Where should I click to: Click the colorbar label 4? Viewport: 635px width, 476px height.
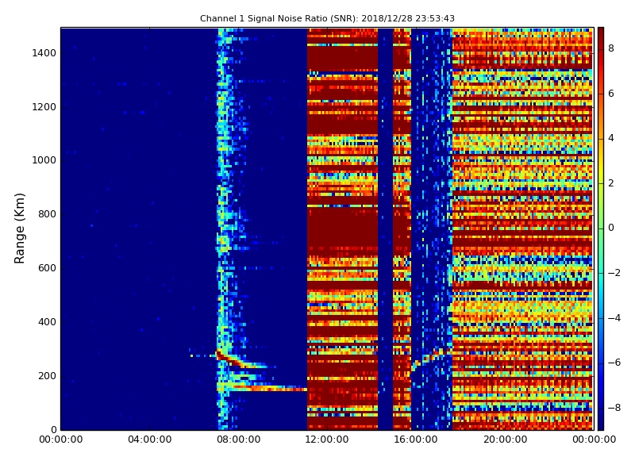(x=611, y=138)
